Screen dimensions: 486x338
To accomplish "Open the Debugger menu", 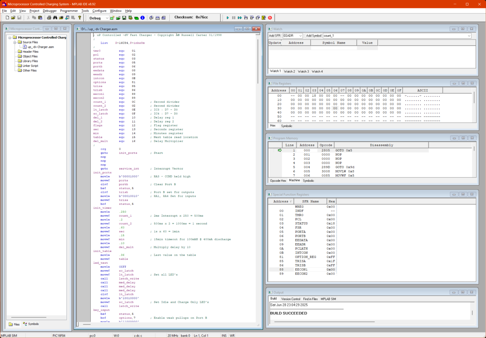I will pyautogui.click(x=50, y=11).
